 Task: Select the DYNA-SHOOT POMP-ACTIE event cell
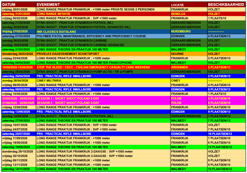coord(103,72)
